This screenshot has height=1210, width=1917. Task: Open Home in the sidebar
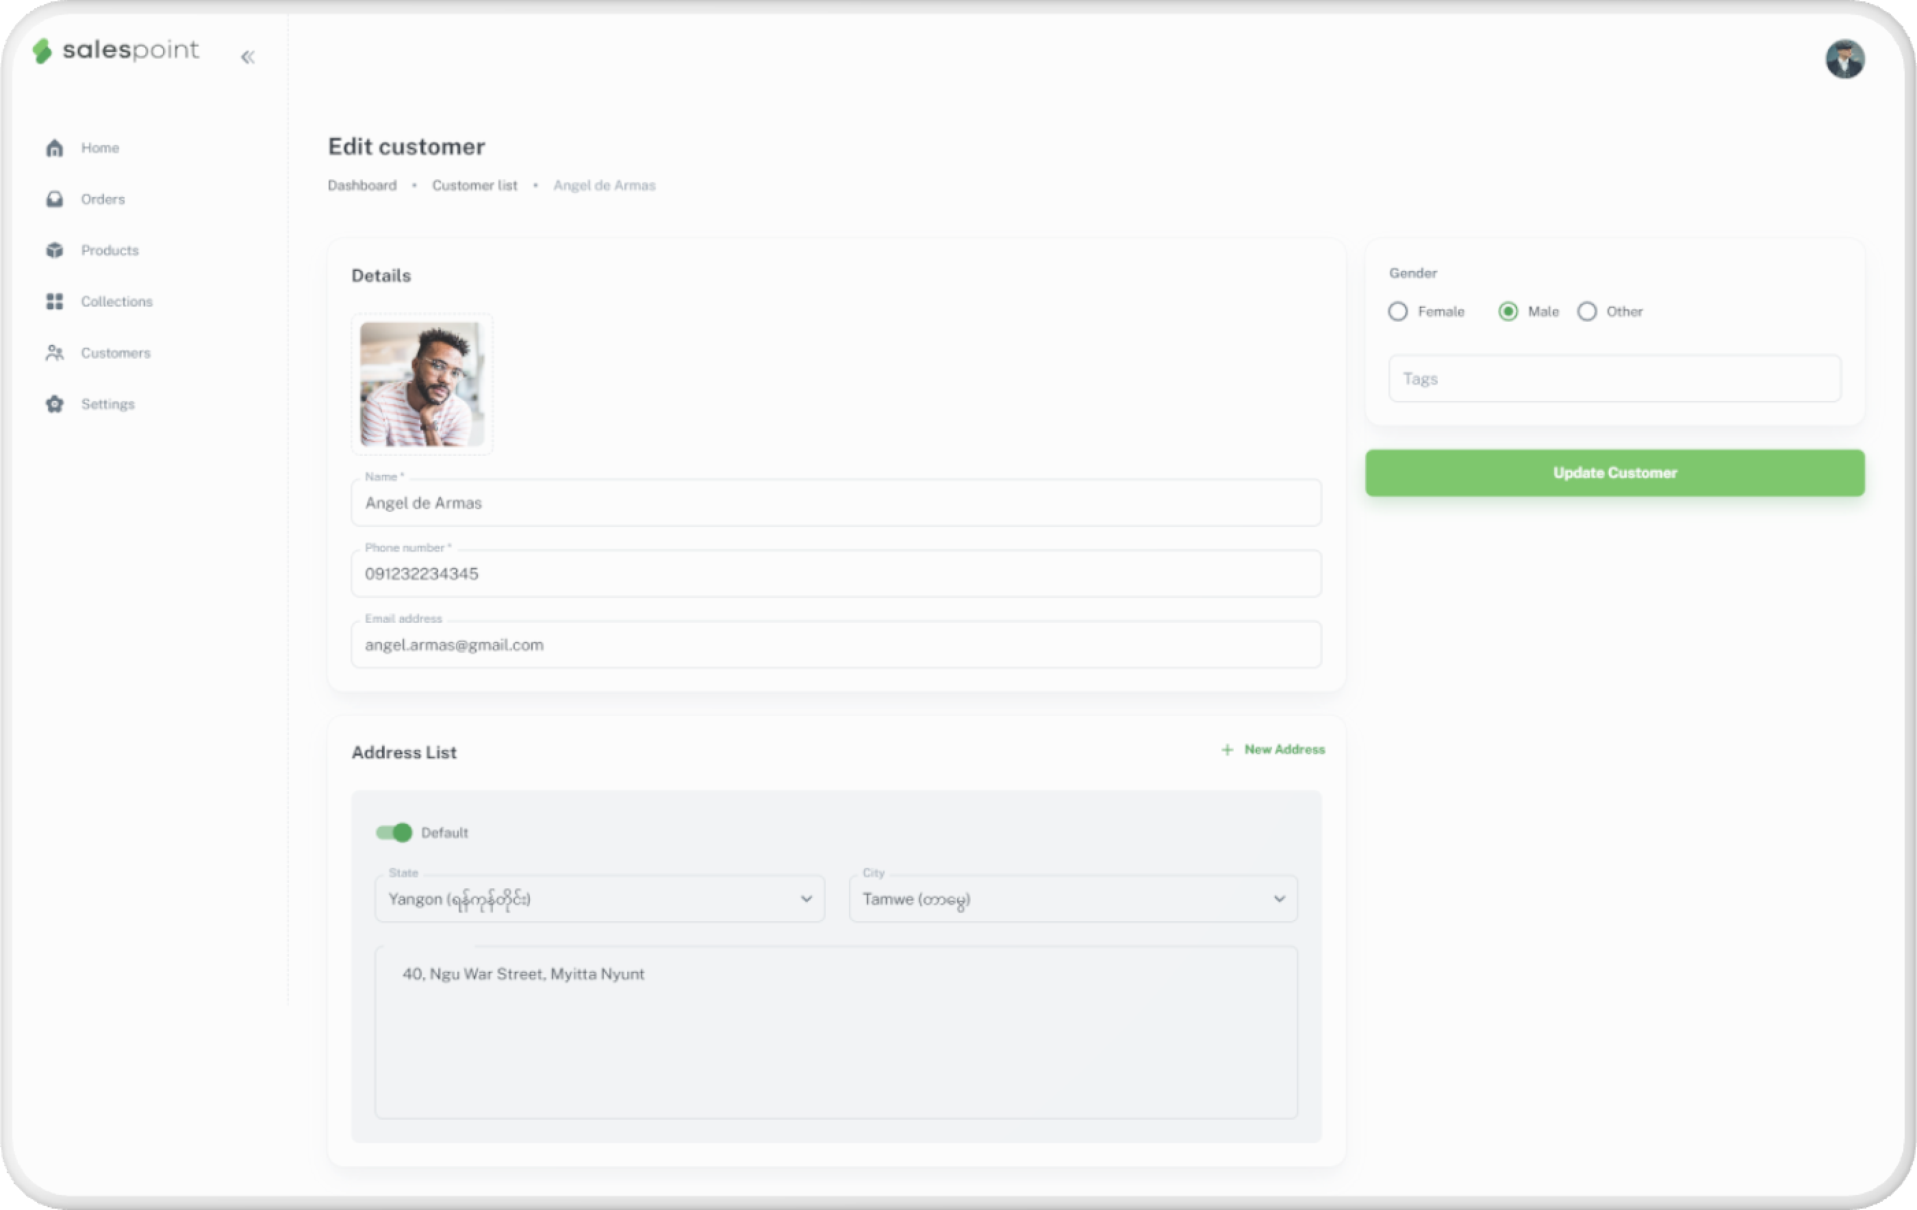[x=99, y=148]
